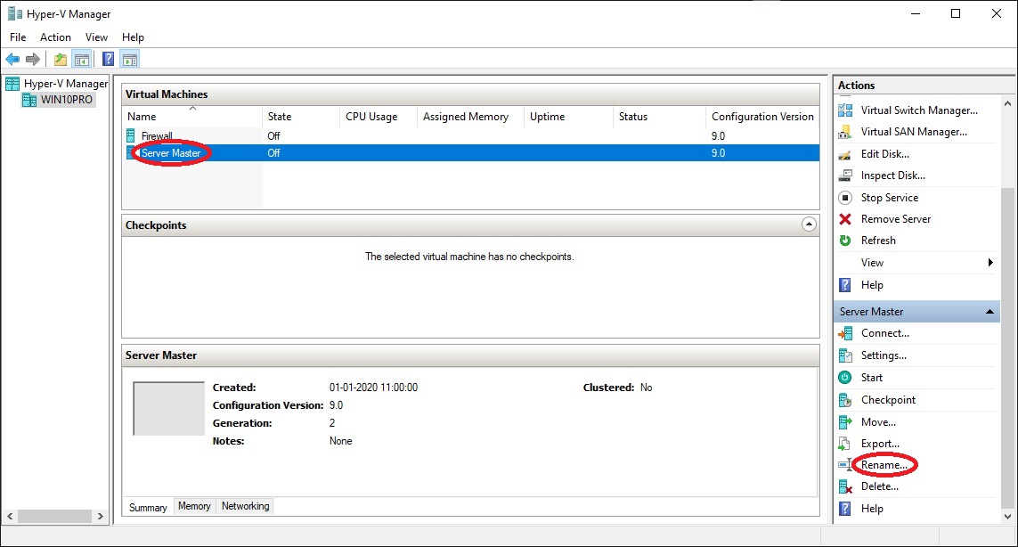
Task: Sort by the State column header
Action: 301,117
